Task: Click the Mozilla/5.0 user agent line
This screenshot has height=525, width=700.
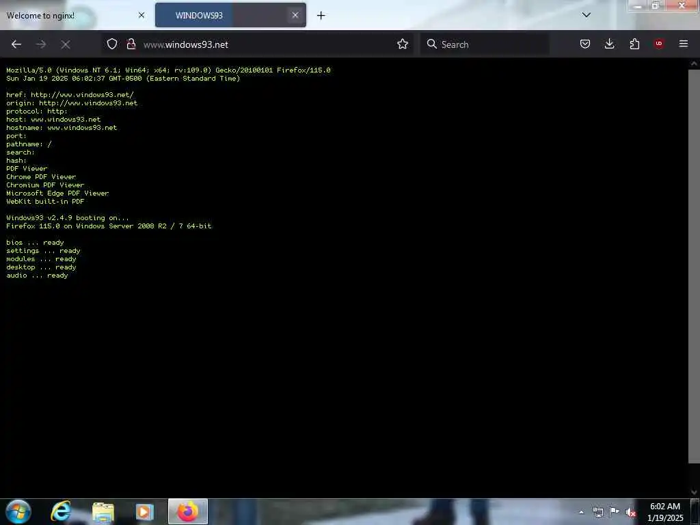Action: (x=168, y=70)
